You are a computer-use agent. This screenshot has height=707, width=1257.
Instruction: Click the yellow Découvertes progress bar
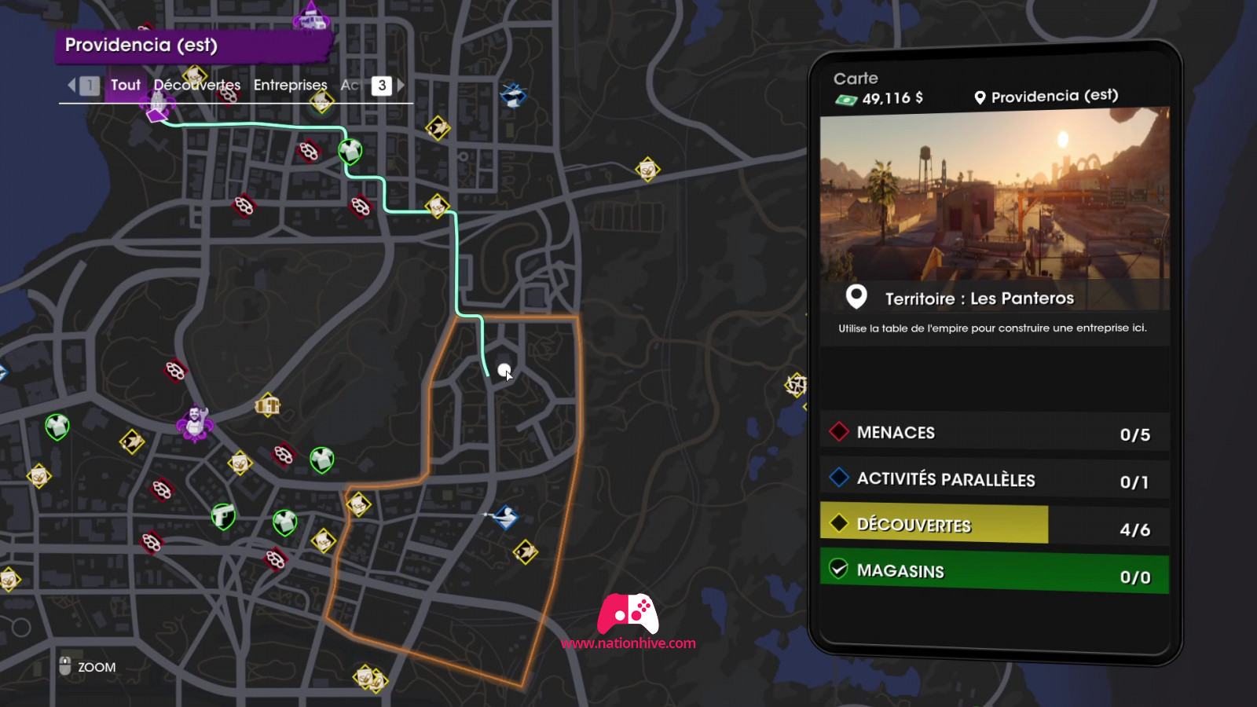[934, 524]
